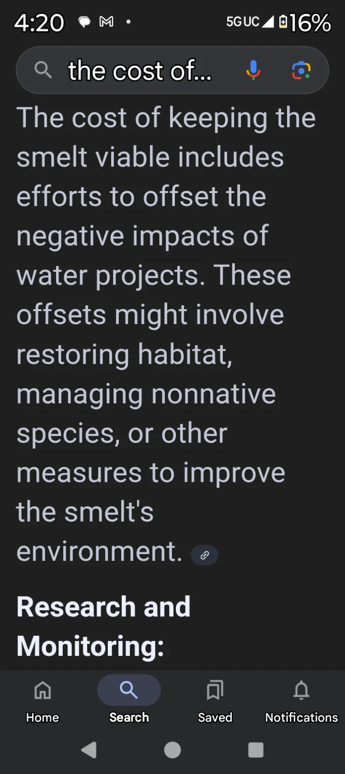The height and width of the screenshot is (774, 345).
Task: Open the source link chip after 'environment.'
Action: point(204,555)
